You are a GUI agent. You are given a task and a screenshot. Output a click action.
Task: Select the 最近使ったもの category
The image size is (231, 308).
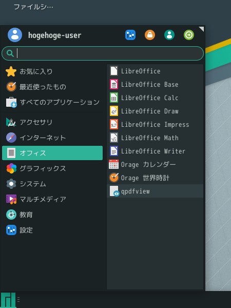coord(52,87)
